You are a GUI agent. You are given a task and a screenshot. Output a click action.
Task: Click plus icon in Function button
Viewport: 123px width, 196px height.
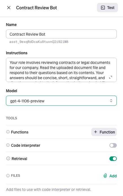pyautogui.click(x=96, y=132)
